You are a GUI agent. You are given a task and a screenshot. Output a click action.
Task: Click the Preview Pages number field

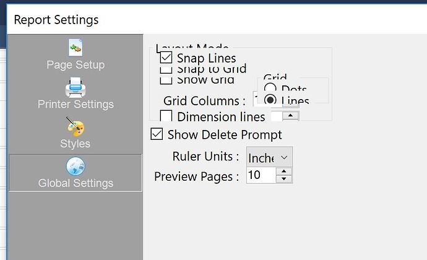(261, 175)
